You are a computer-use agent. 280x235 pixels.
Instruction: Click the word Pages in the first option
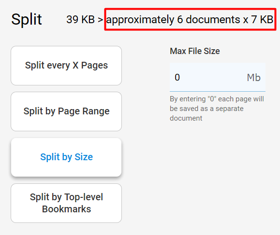coord(94,66)
